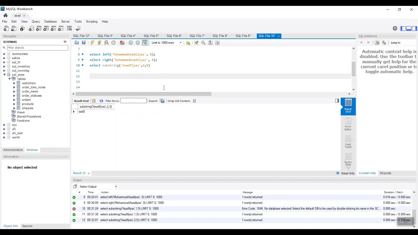
Task: Search table data icon
Action: (x=69, y=29)
